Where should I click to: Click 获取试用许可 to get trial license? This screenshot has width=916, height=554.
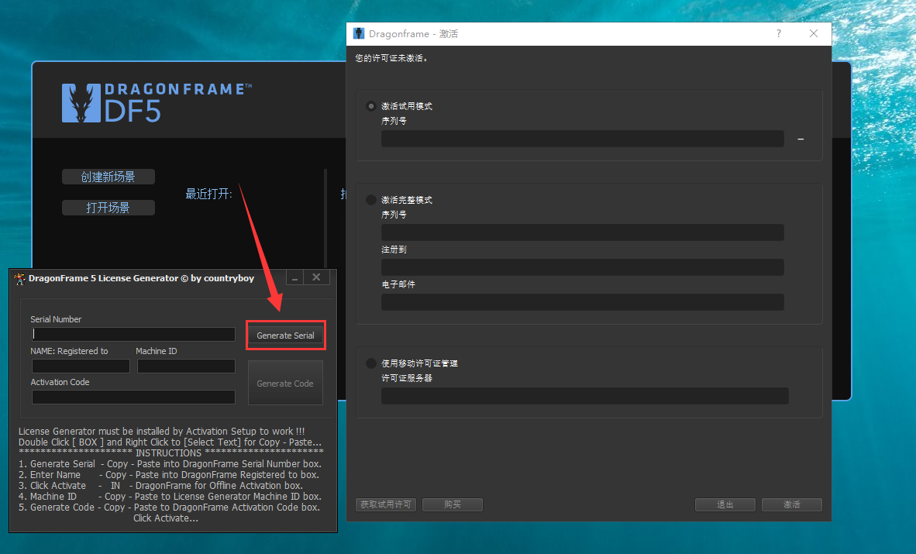(385, 504)
